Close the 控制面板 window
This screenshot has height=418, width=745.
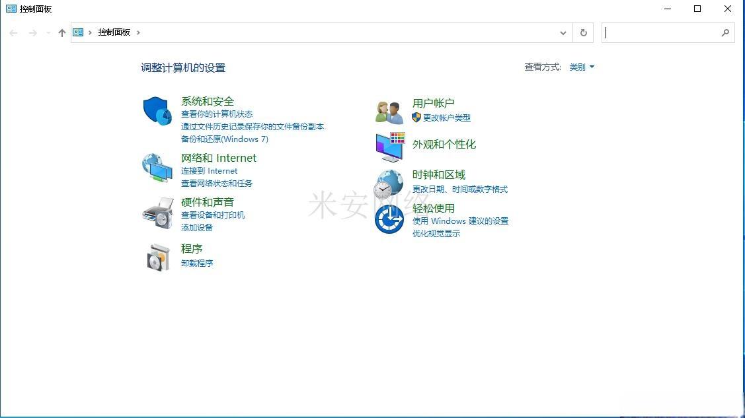pyautogui.click(x=727, y=9)
